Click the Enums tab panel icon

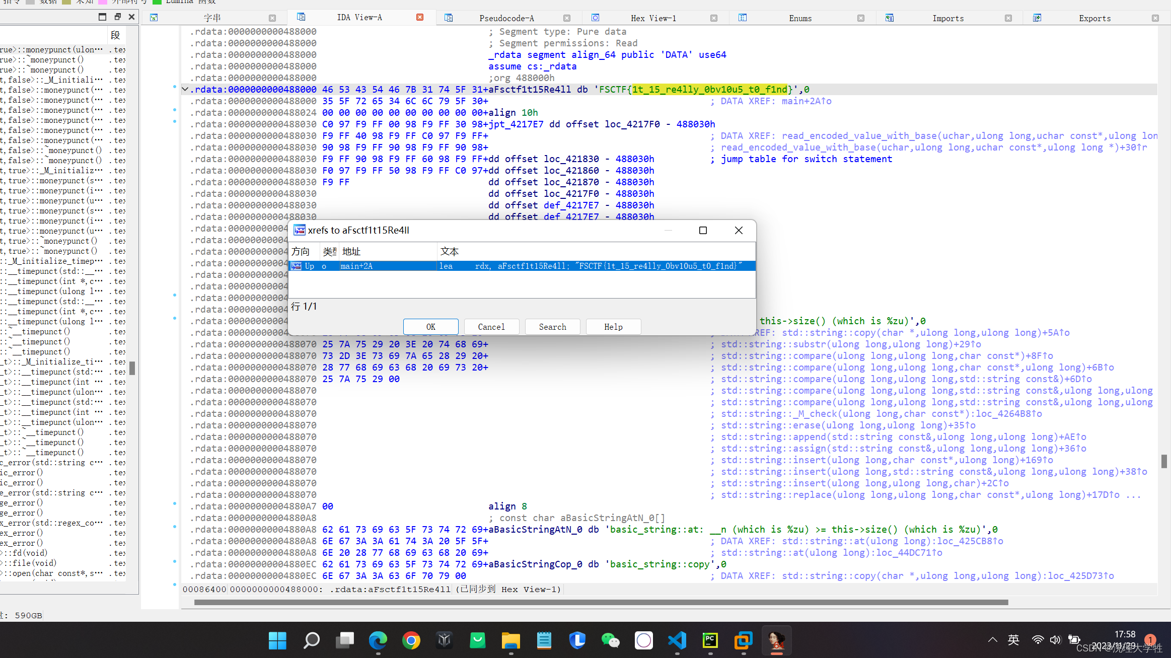tap(744, 18)
